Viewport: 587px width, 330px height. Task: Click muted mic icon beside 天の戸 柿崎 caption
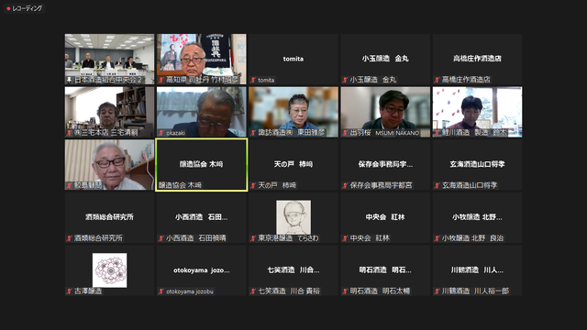[253, 185]
